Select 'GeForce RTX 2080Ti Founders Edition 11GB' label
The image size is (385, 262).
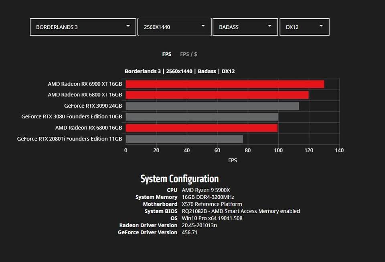pos(69,139)
